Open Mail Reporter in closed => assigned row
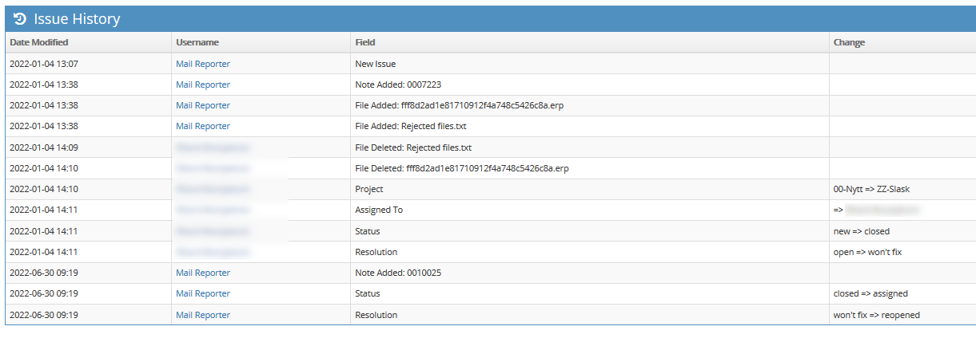This screenshot has height=342, width=976. click(203, 293)
